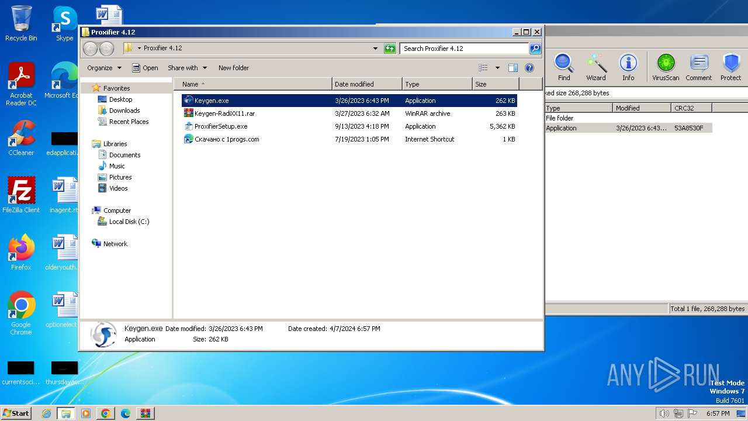Select Videos library
Viewport: 748px width, 421px height.
[118, 188]
